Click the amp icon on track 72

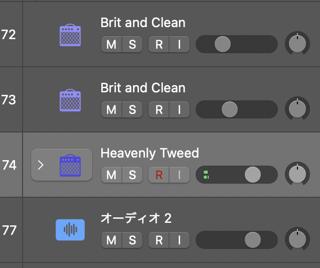70,35
